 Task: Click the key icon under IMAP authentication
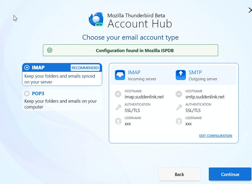(x=118, y=107)
